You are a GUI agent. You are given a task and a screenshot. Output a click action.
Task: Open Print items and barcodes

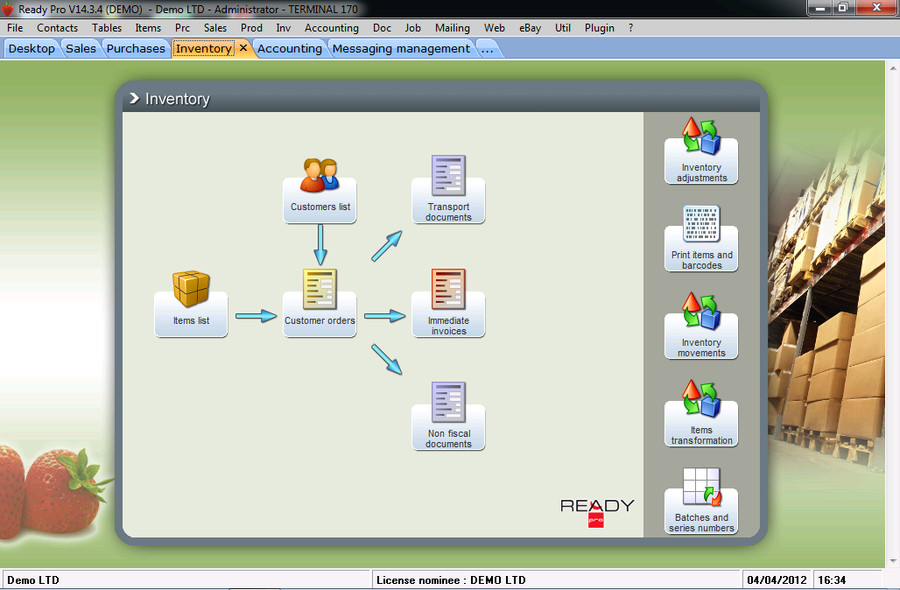pyautogui.click(x=701, y=238)
